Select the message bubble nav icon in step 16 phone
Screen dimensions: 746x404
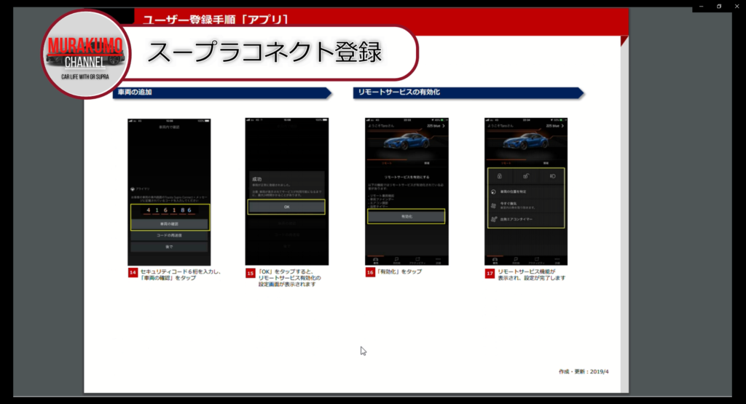pyautogui.click(x=396, y=260)
